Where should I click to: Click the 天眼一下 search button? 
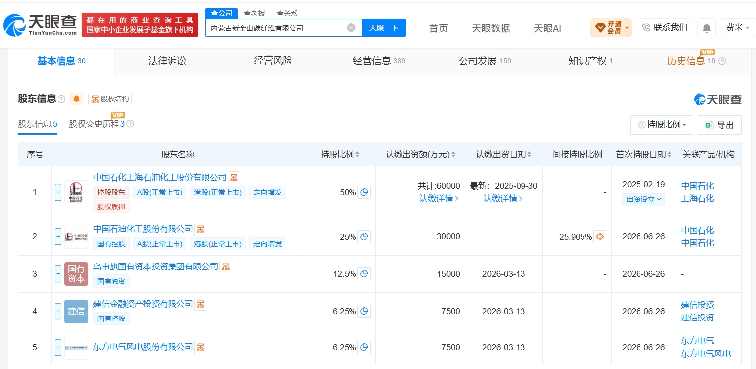[384, 28]
